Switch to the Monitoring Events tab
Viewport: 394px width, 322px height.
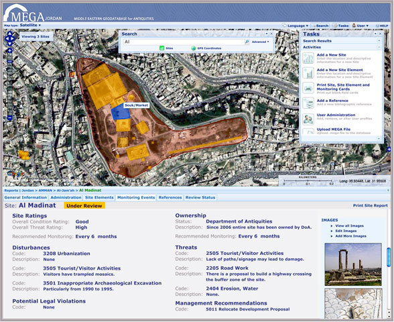[x=136, y=197]
